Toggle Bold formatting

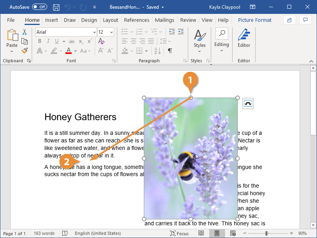coord(40,41)
